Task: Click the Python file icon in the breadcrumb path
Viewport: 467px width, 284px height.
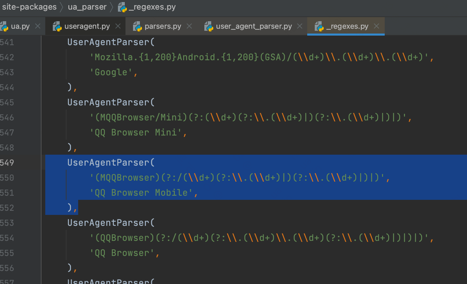Action: 122,7
